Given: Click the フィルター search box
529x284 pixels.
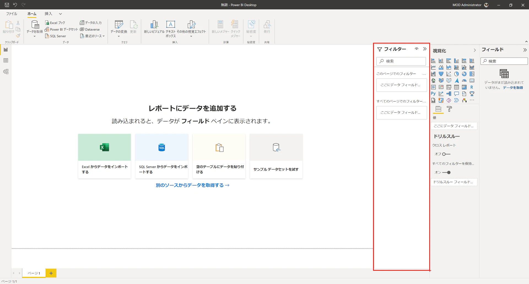Looking at the screenshot, I should (401, 61).
